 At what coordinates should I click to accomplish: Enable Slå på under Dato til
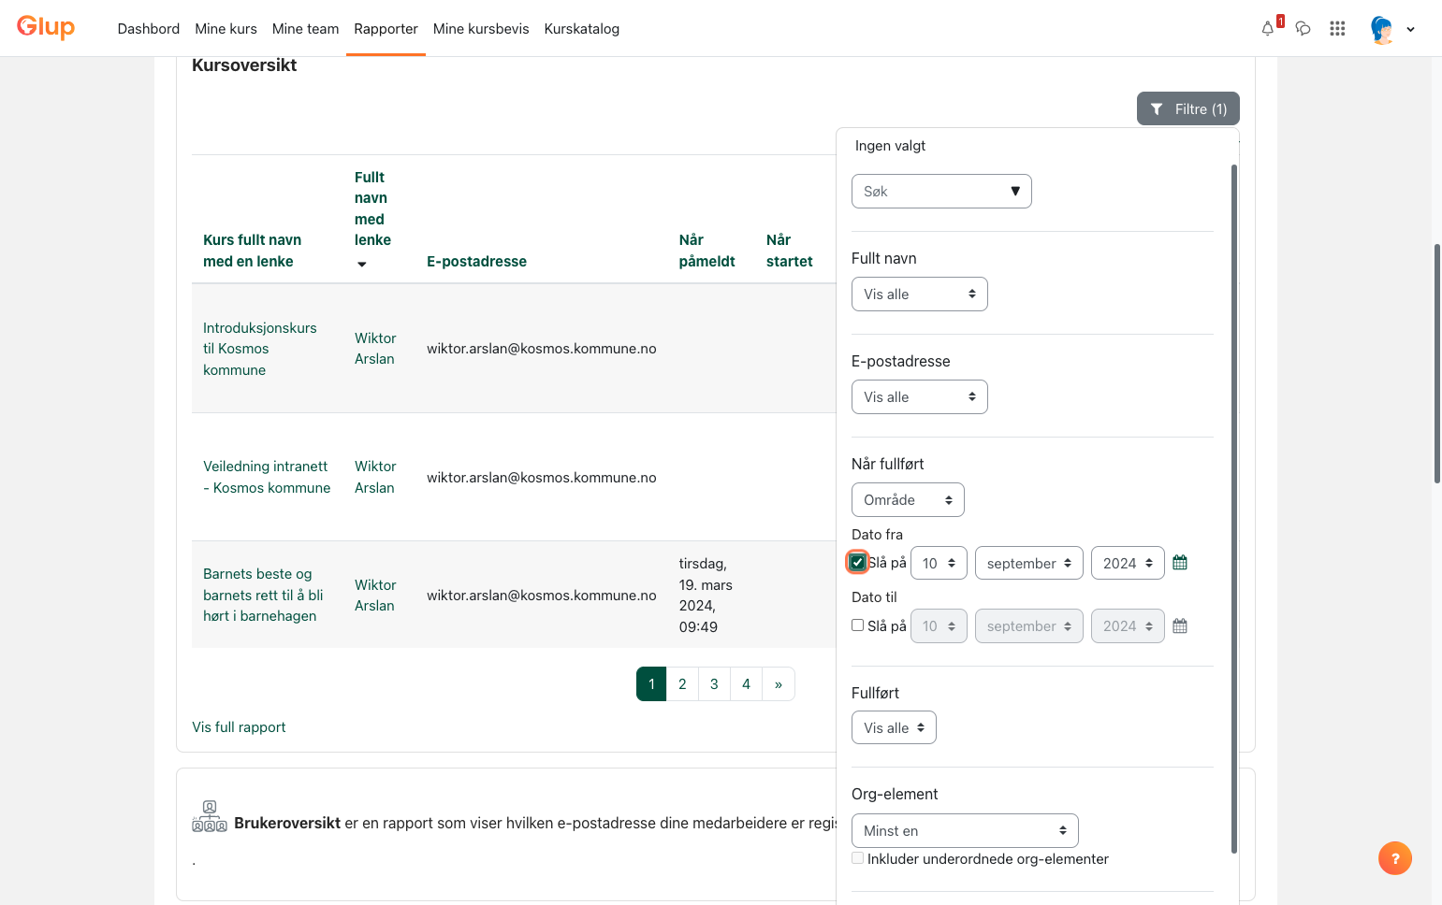857,625
